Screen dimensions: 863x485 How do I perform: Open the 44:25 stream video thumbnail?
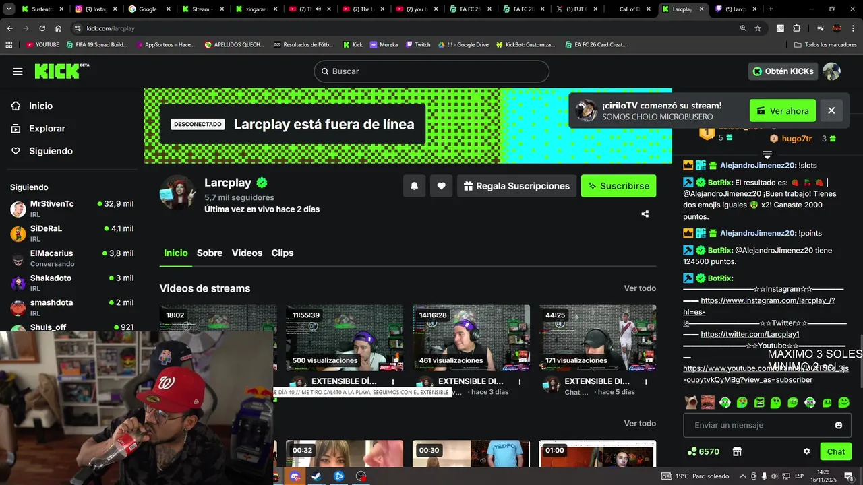pyautogui.click(x=597, y=337)
